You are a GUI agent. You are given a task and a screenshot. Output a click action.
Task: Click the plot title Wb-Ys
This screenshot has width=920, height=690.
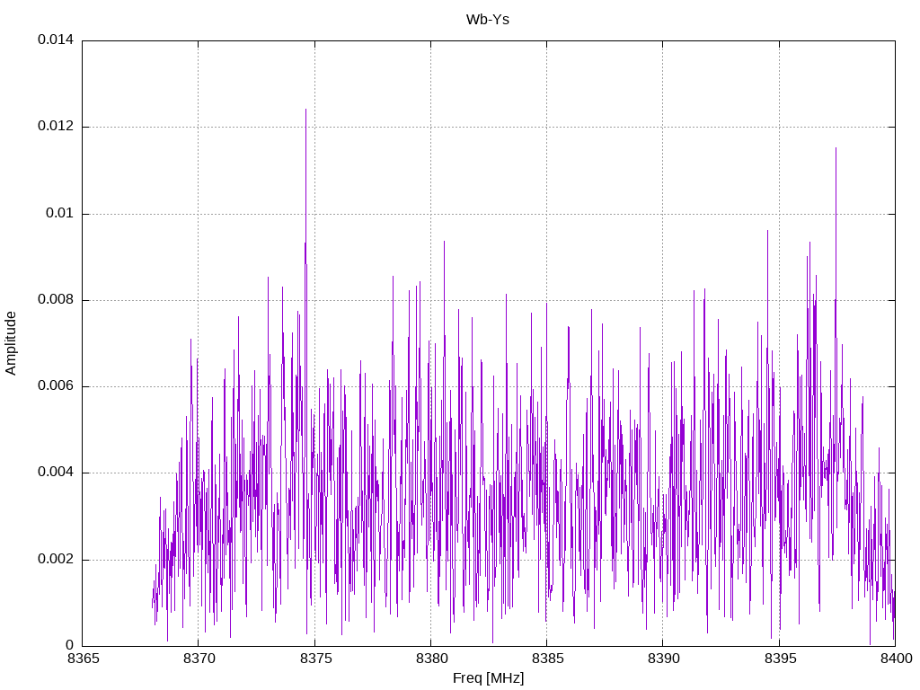(x=488, y=20)
